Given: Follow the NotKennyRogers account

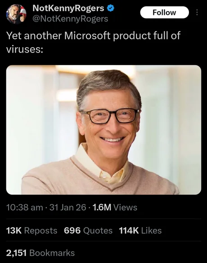Looking at the screenshot, I should pos(164,13).
